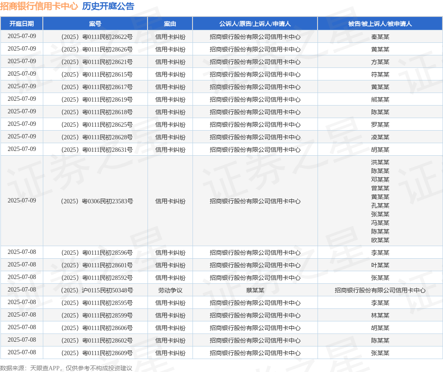Click defendant 孔某某
Viewport: 443px width, 372px height.
[380, 205]
